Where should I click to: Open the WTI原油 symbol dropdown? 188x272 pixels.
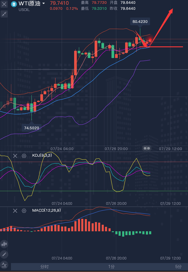click(x=44, y=4)
